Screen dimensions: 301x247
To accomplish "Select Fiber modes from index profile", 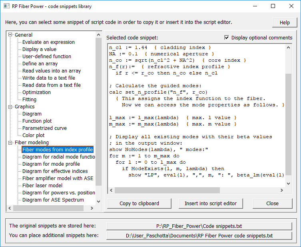I will [58, 150].
